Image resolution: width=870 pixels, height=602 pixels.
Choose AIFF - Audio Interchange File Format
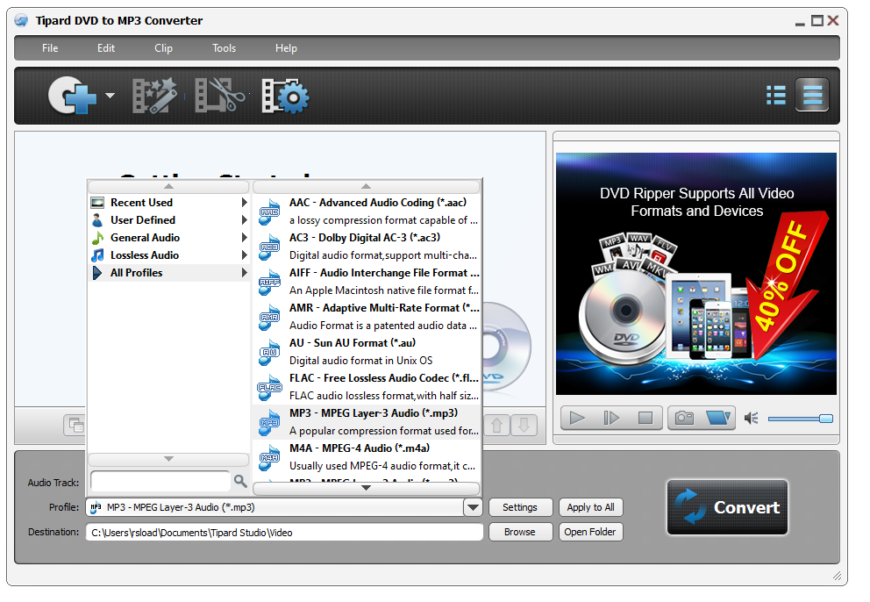pos(367,282)
